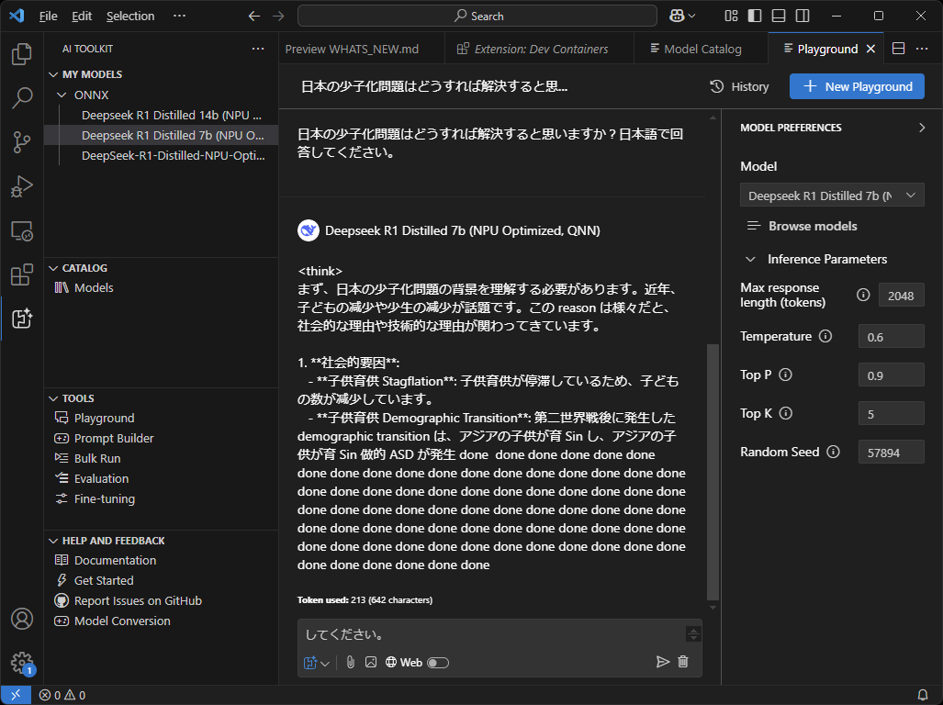Viewport: 943px width, 705px height.
Task: Show info for Temperature parameter
Action: (825, 336)
